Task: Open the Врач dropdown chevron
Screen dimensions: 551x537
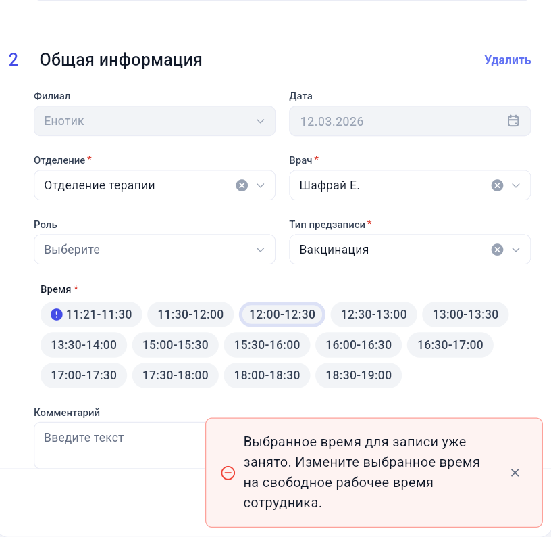Action: coord(515,185)
